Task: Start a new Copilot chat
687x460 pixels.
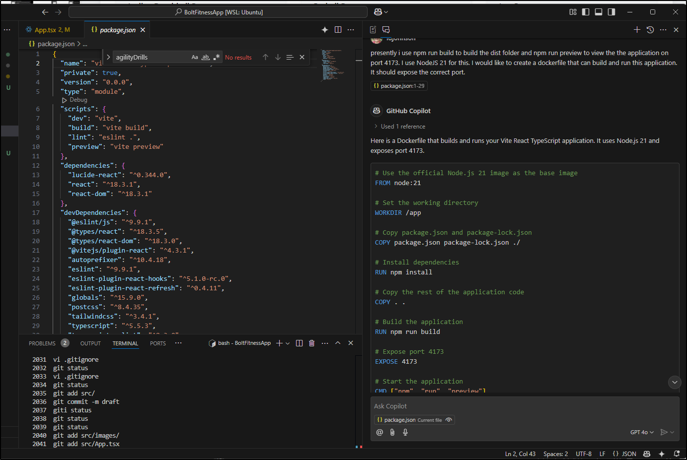Action: (x=637, y=30)
